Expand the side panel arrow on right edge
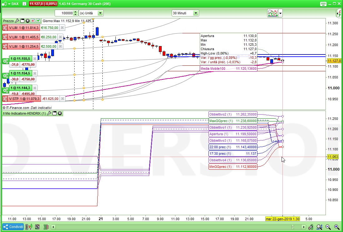Viewport: 343px width, 232px height. click(x=339, y=13)
